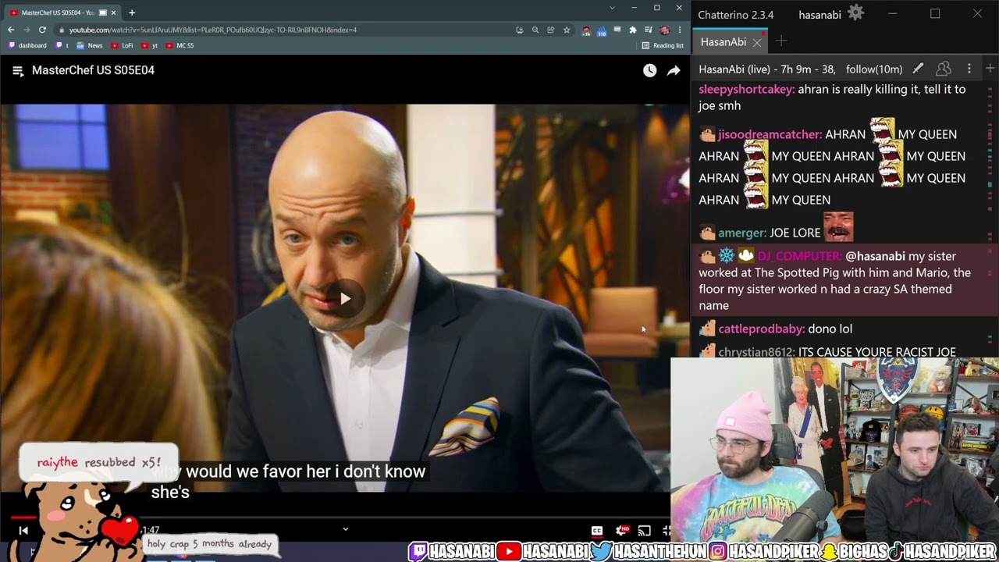This screenshot has width=999, height=562.
Task: Play the paused MasterChef video
Action: pos(345,298)
